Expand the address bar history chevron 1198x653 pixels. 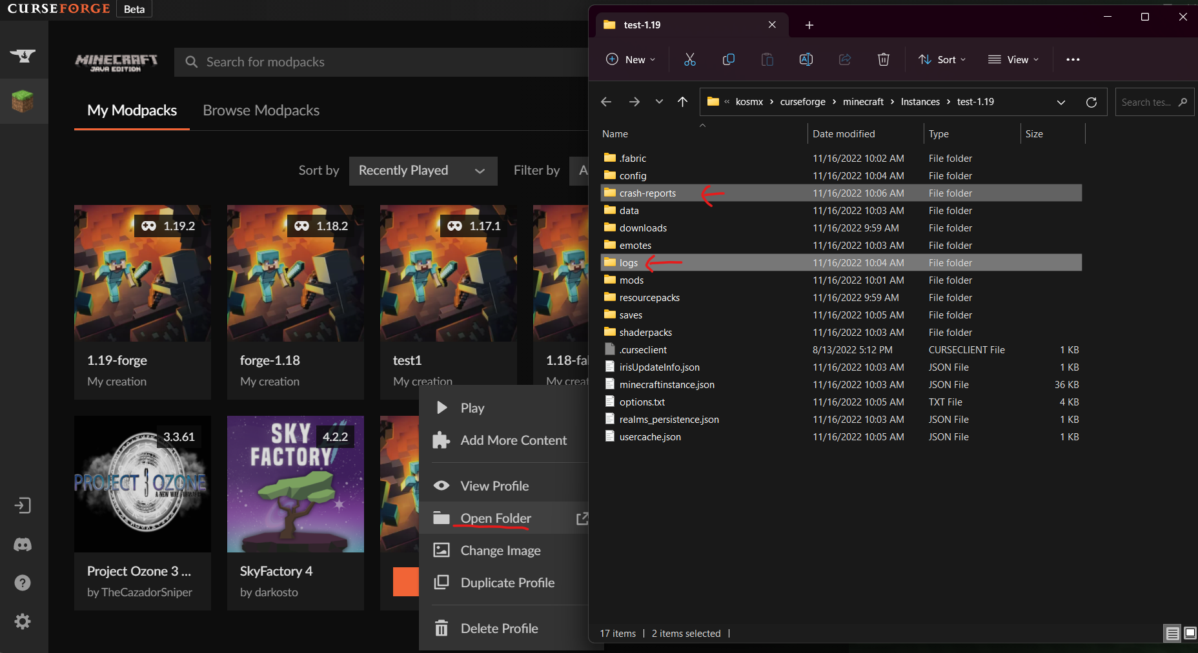[1061, 102]
